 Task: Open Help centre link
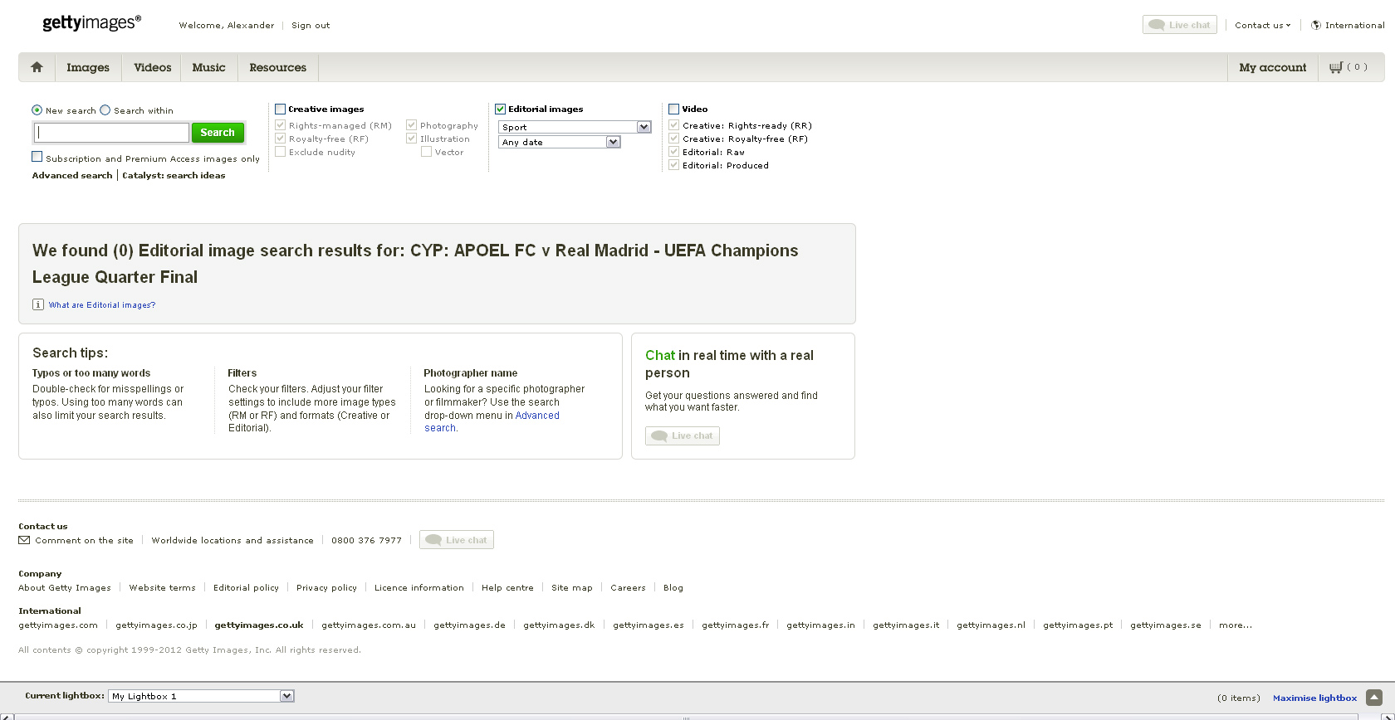point(507,587)
